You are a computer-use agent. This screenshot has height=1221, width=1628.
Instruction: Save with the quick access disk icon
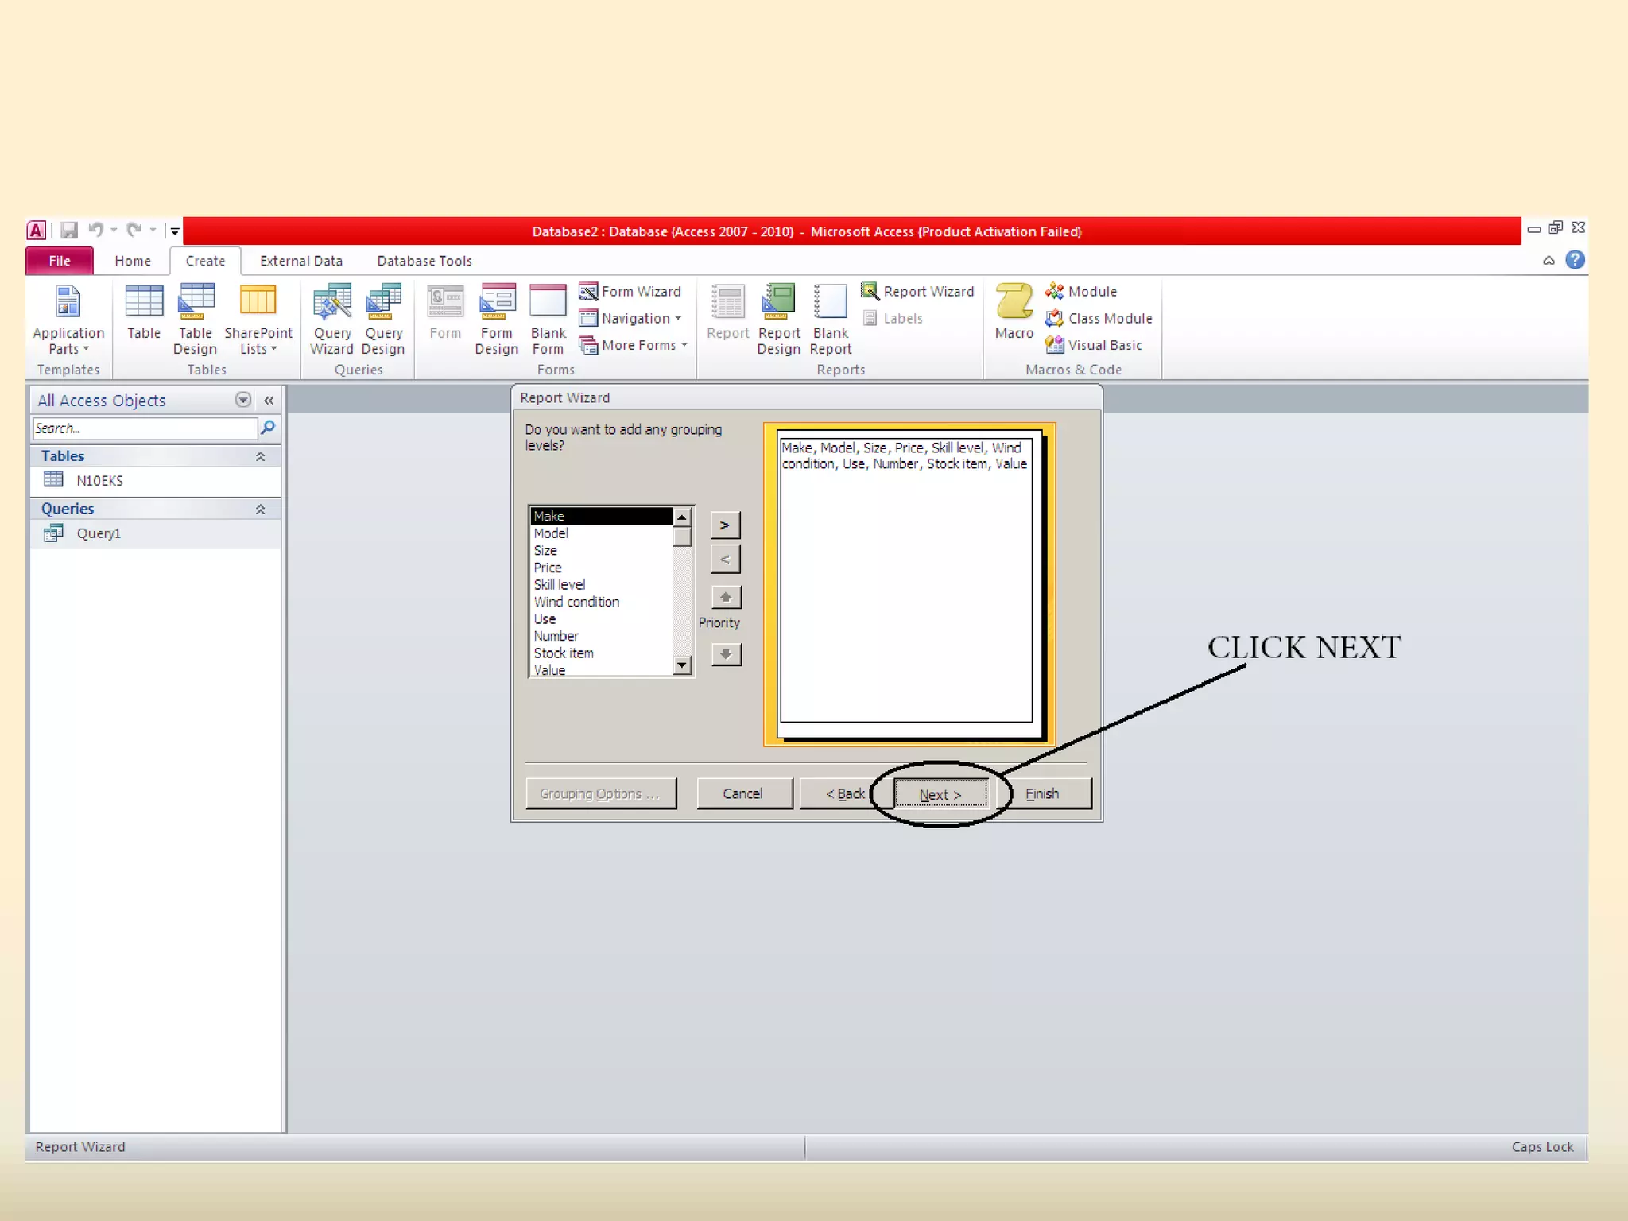(69, 231)
